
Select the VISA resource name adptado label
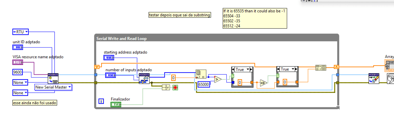point(38,57)
